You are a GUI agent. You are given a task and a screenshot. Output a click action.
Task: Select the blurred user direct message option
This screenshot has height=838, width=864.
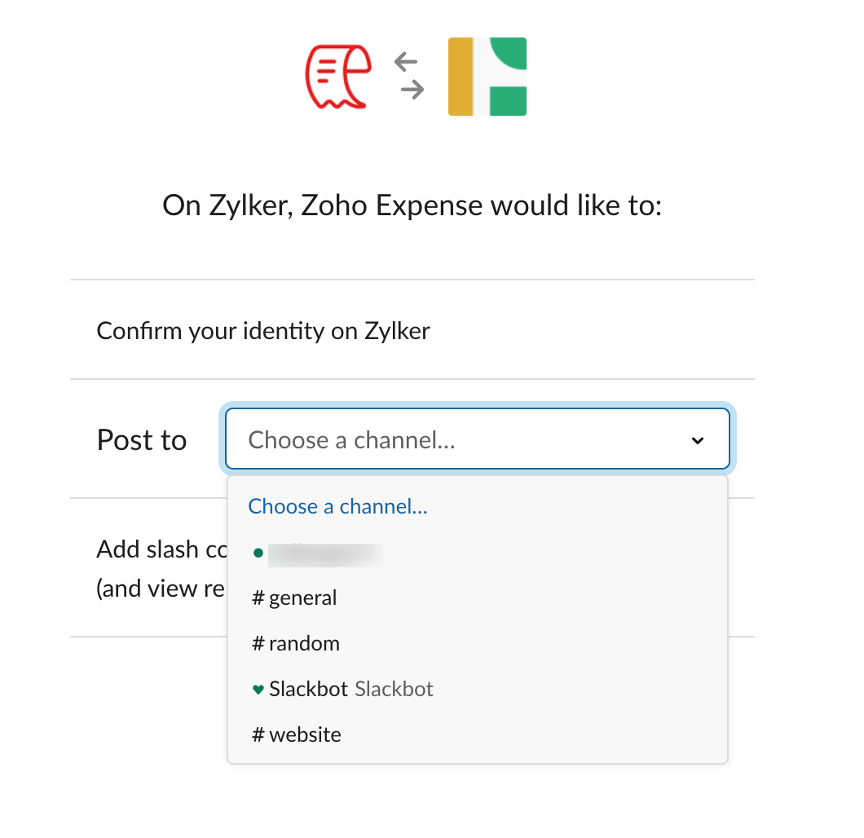point(478,554)
